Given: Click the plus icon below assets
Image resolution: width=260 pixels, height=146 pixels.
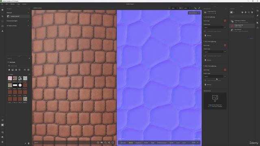Looking at the screenshot, I should (x=25, y=143).
